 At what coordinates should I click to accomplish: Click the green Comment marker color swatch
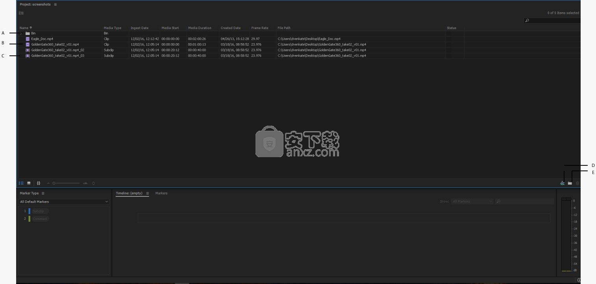(x=30, y=219)
